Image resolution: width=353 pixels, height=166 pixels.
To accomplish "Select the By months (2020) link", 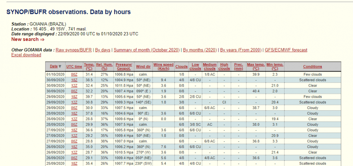I will [x=199, y=50].
